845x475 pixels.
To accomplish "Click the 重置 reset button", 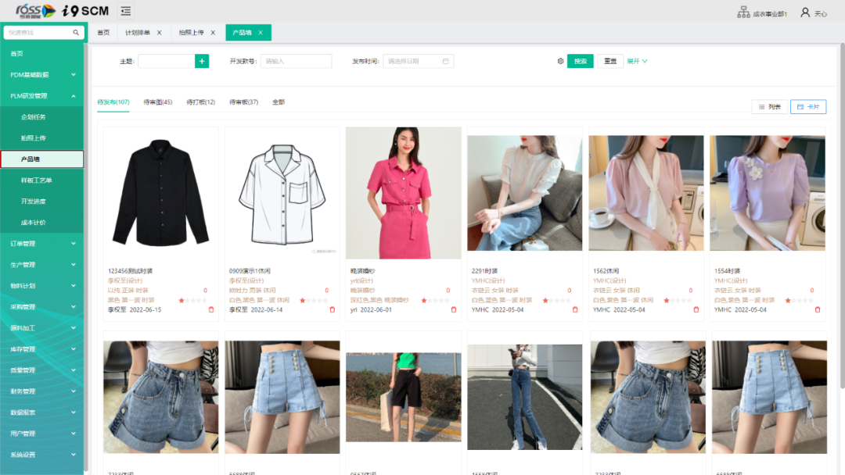I will coord(610,61).
